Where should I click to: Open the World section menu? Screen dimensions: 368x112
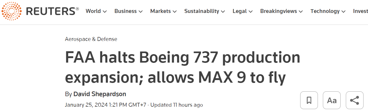(93, 11)
